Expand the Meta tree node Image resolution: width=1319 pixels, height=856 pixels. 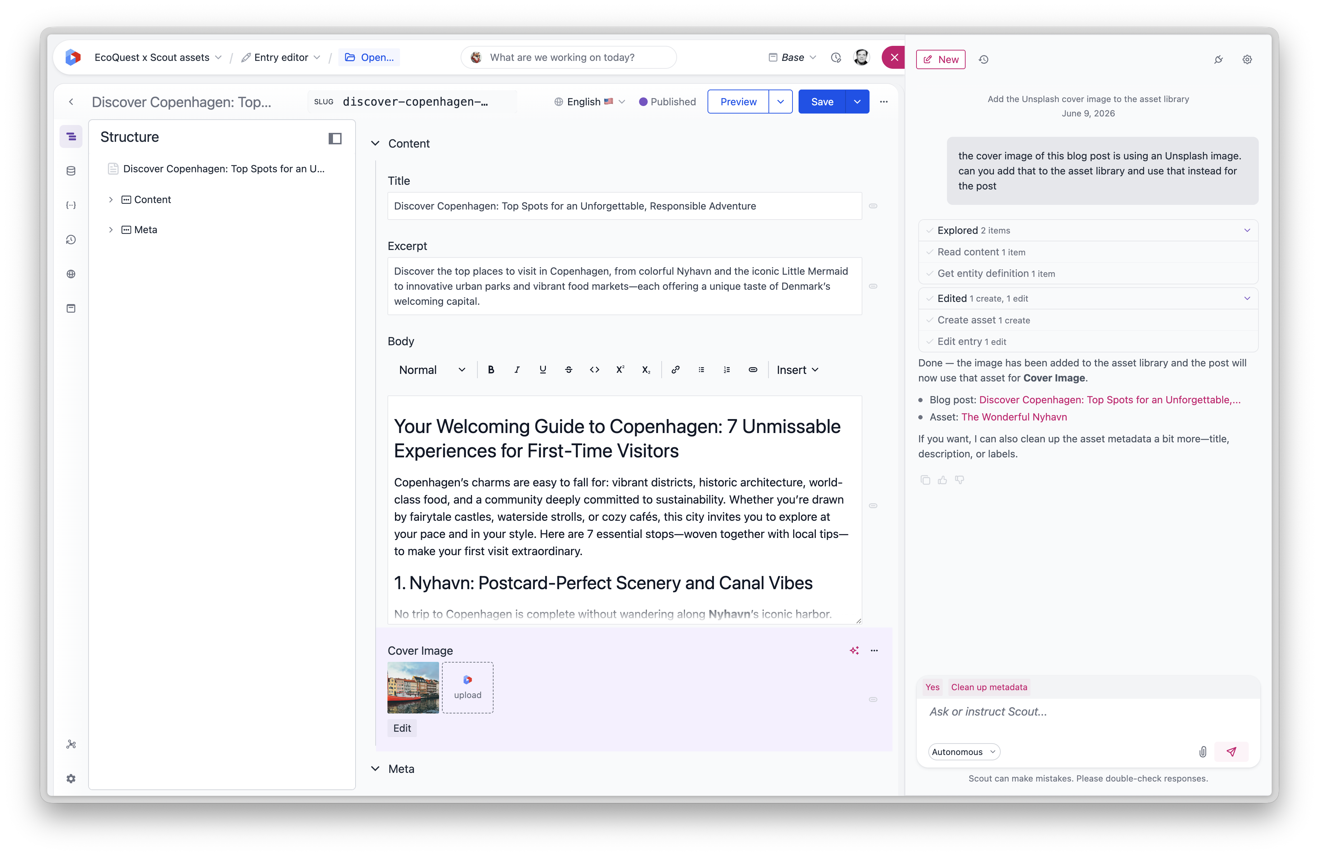(x=111, y=230)
